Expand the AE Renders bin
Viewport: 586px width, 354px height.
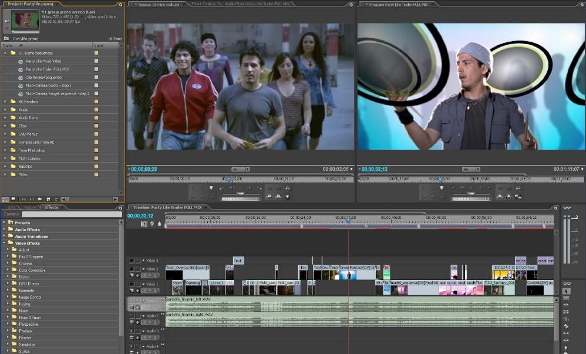click(x=5, y=102)
